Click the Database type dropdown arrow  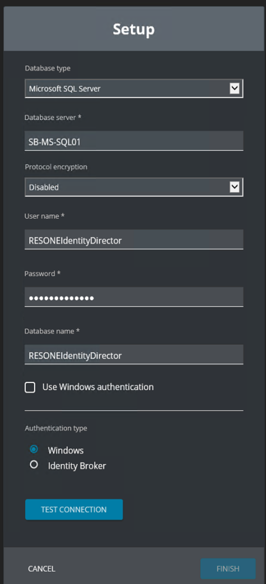coord(234,88)
